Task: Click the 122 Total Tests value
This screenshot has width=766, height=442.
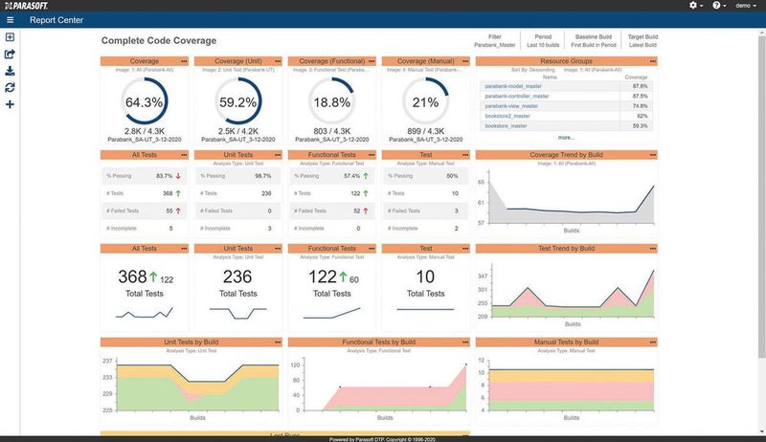Action: pyautogui.click(x=323, y=276)
